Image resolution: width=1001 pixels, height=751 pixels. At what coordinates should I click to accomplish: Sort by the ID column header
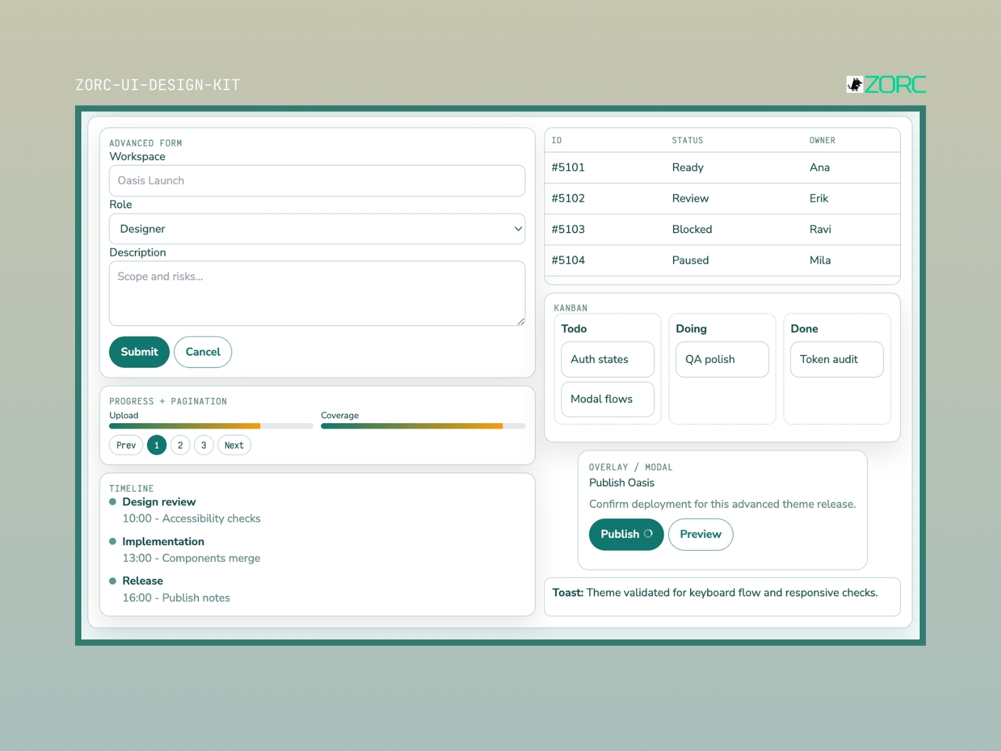point(557,140)
